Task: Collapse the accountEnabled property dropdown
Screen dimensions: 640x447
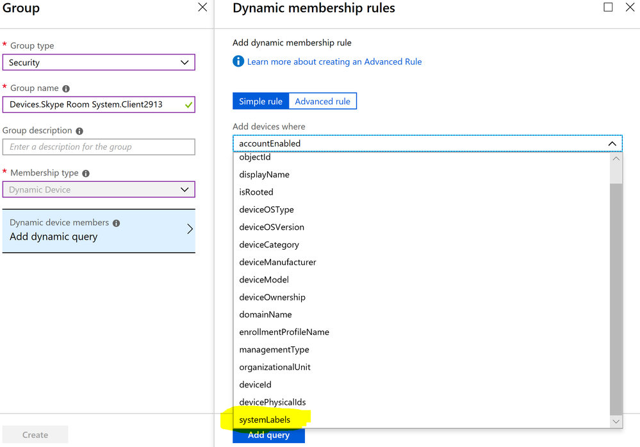Action: (612, 143)
